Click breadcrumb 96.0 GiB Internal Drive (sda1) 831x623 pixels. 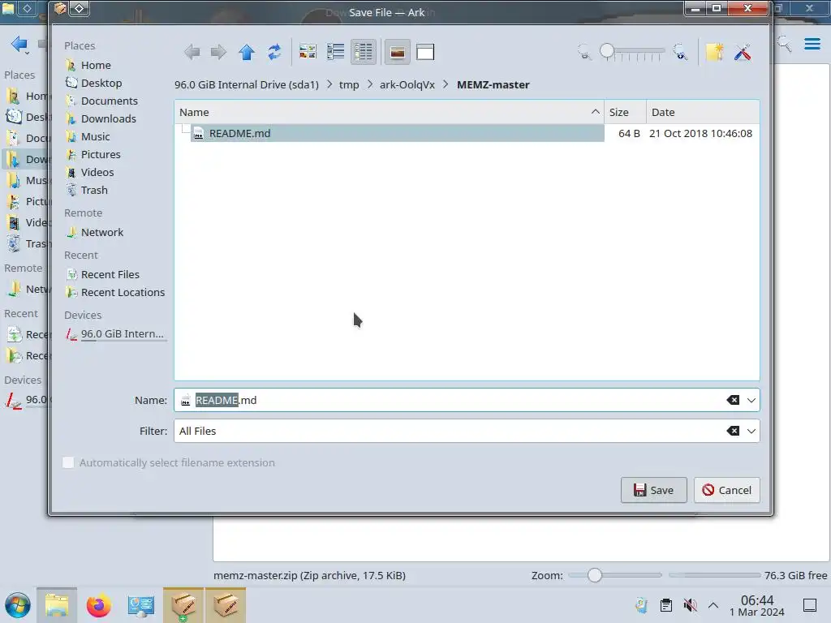[247, 84]
